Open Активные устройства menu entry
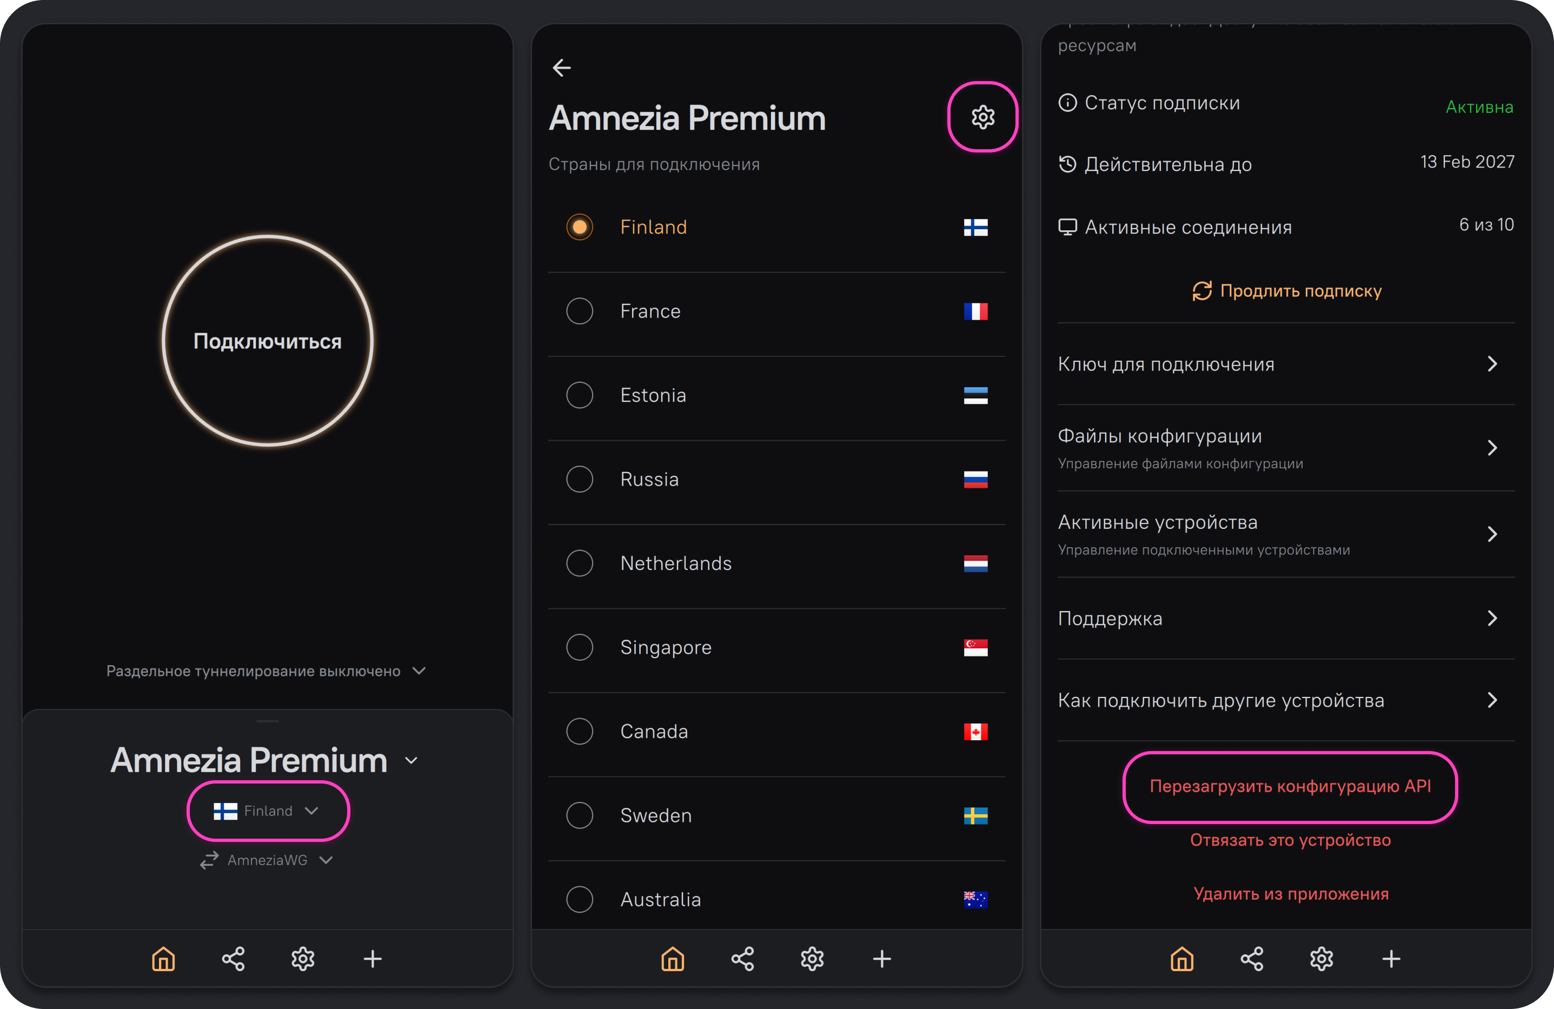The height and width of the screenshot is (1009, 1554). [x=1286, y=534]
